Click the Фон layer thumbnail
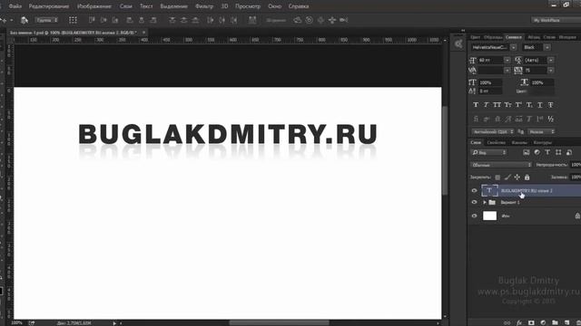581x326 pixels. [489, 216]
